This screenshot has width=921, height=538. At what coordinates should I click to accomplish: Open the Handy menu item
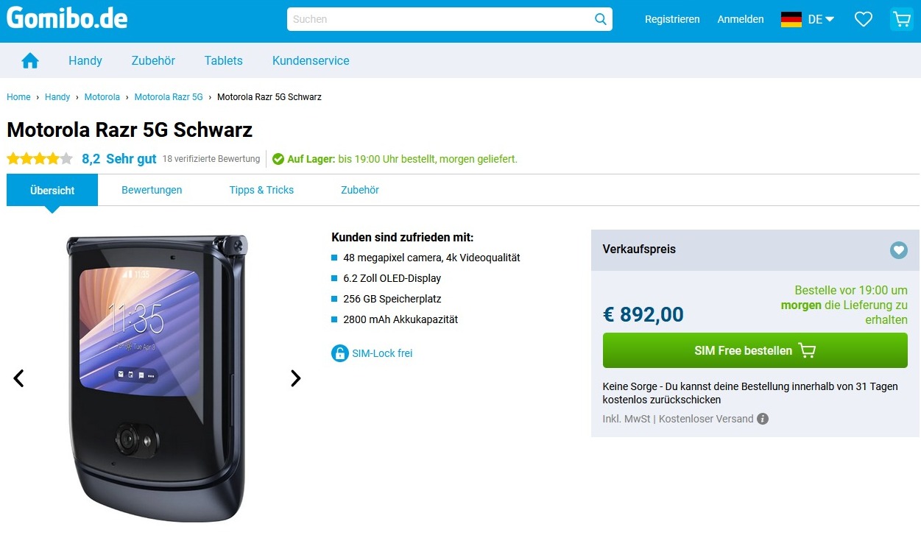(x=85, y=60)
